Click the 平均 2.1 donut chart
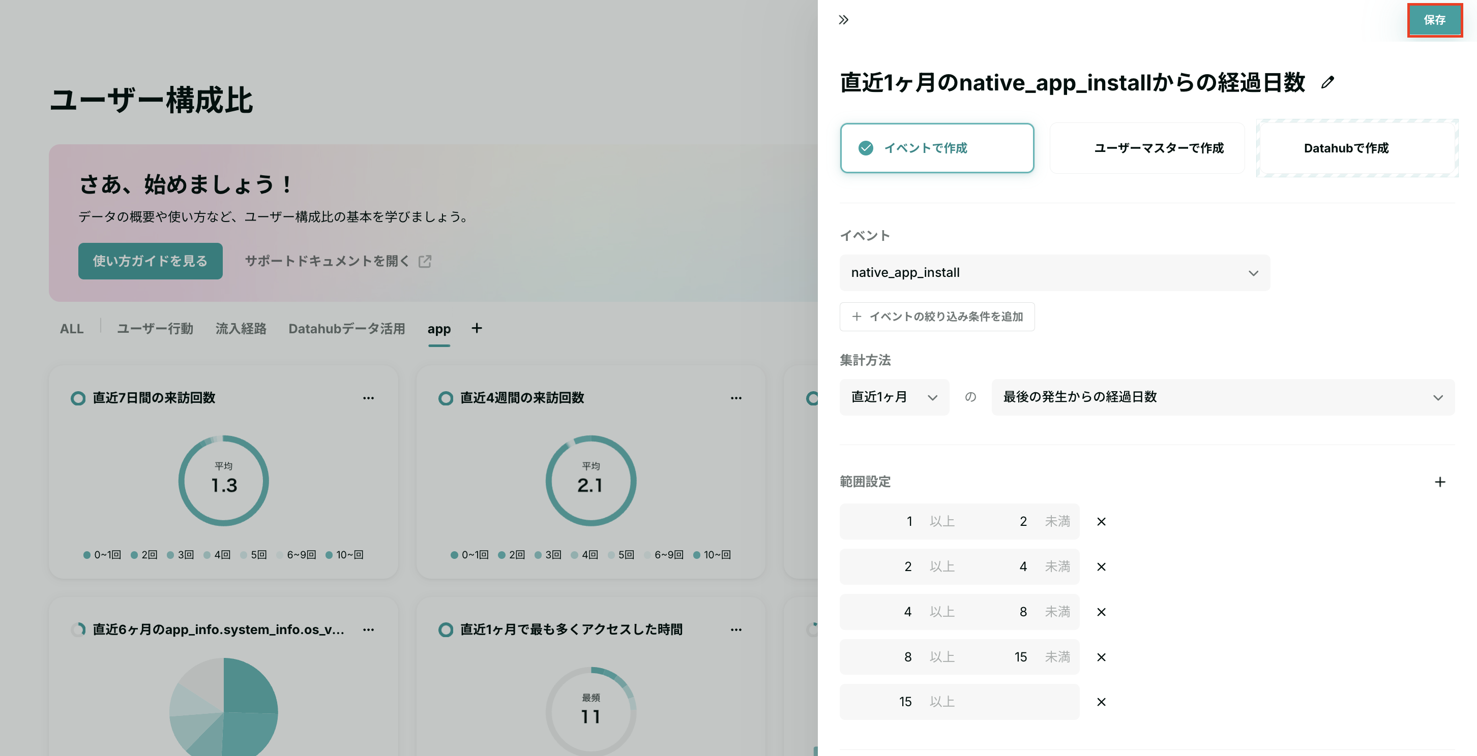The width and height of the screenshot is (1477, 756). (x=590, y=481)
